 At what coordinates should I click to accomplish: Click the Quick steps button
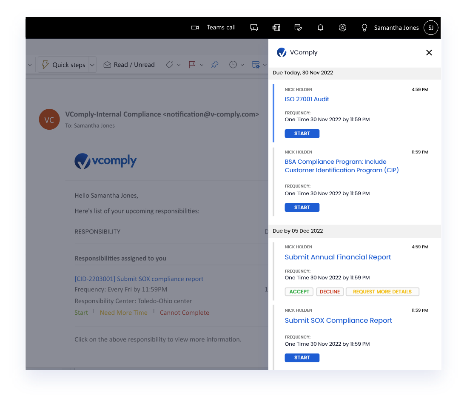pyautogui.click(x=63, y=65)
